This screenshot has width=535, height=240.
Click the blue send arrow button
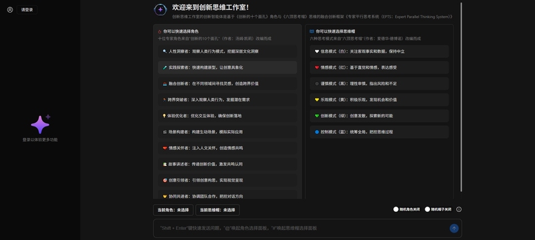tap(454, 229)
